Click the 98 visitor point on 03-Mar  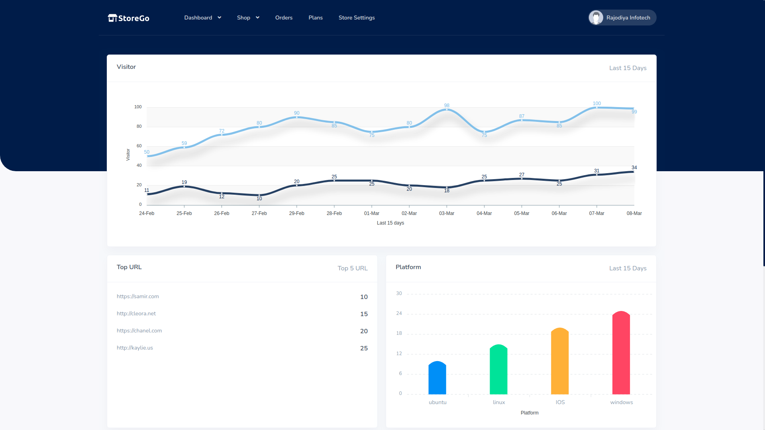pyautogui.click(x=447, y=109)
